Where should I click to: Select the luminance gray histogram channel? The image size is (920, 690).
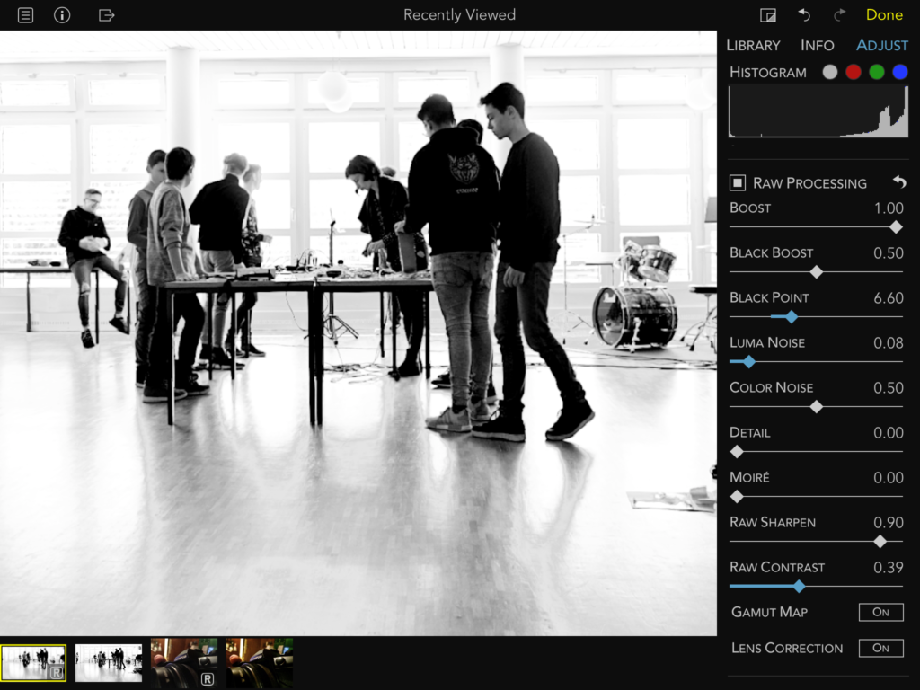click(829, 72)
